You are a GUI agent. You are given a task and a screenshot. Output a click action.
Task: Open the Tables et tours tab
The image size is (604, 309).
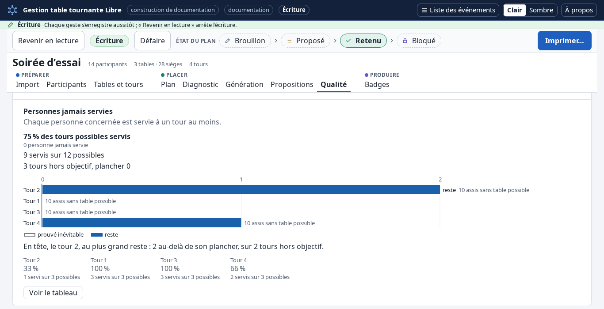pyautogui.click(x=119, y=84)
